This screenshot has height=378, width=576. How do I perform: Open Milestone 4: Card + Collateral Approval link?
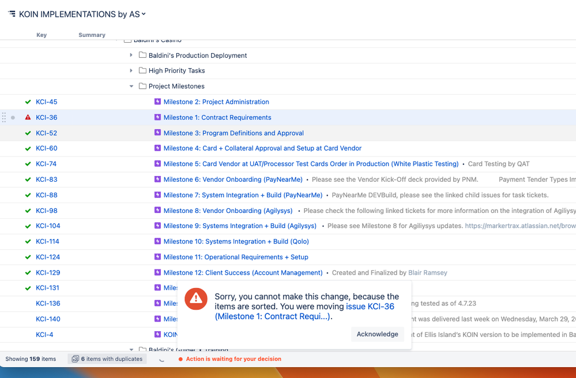(263, 148)
